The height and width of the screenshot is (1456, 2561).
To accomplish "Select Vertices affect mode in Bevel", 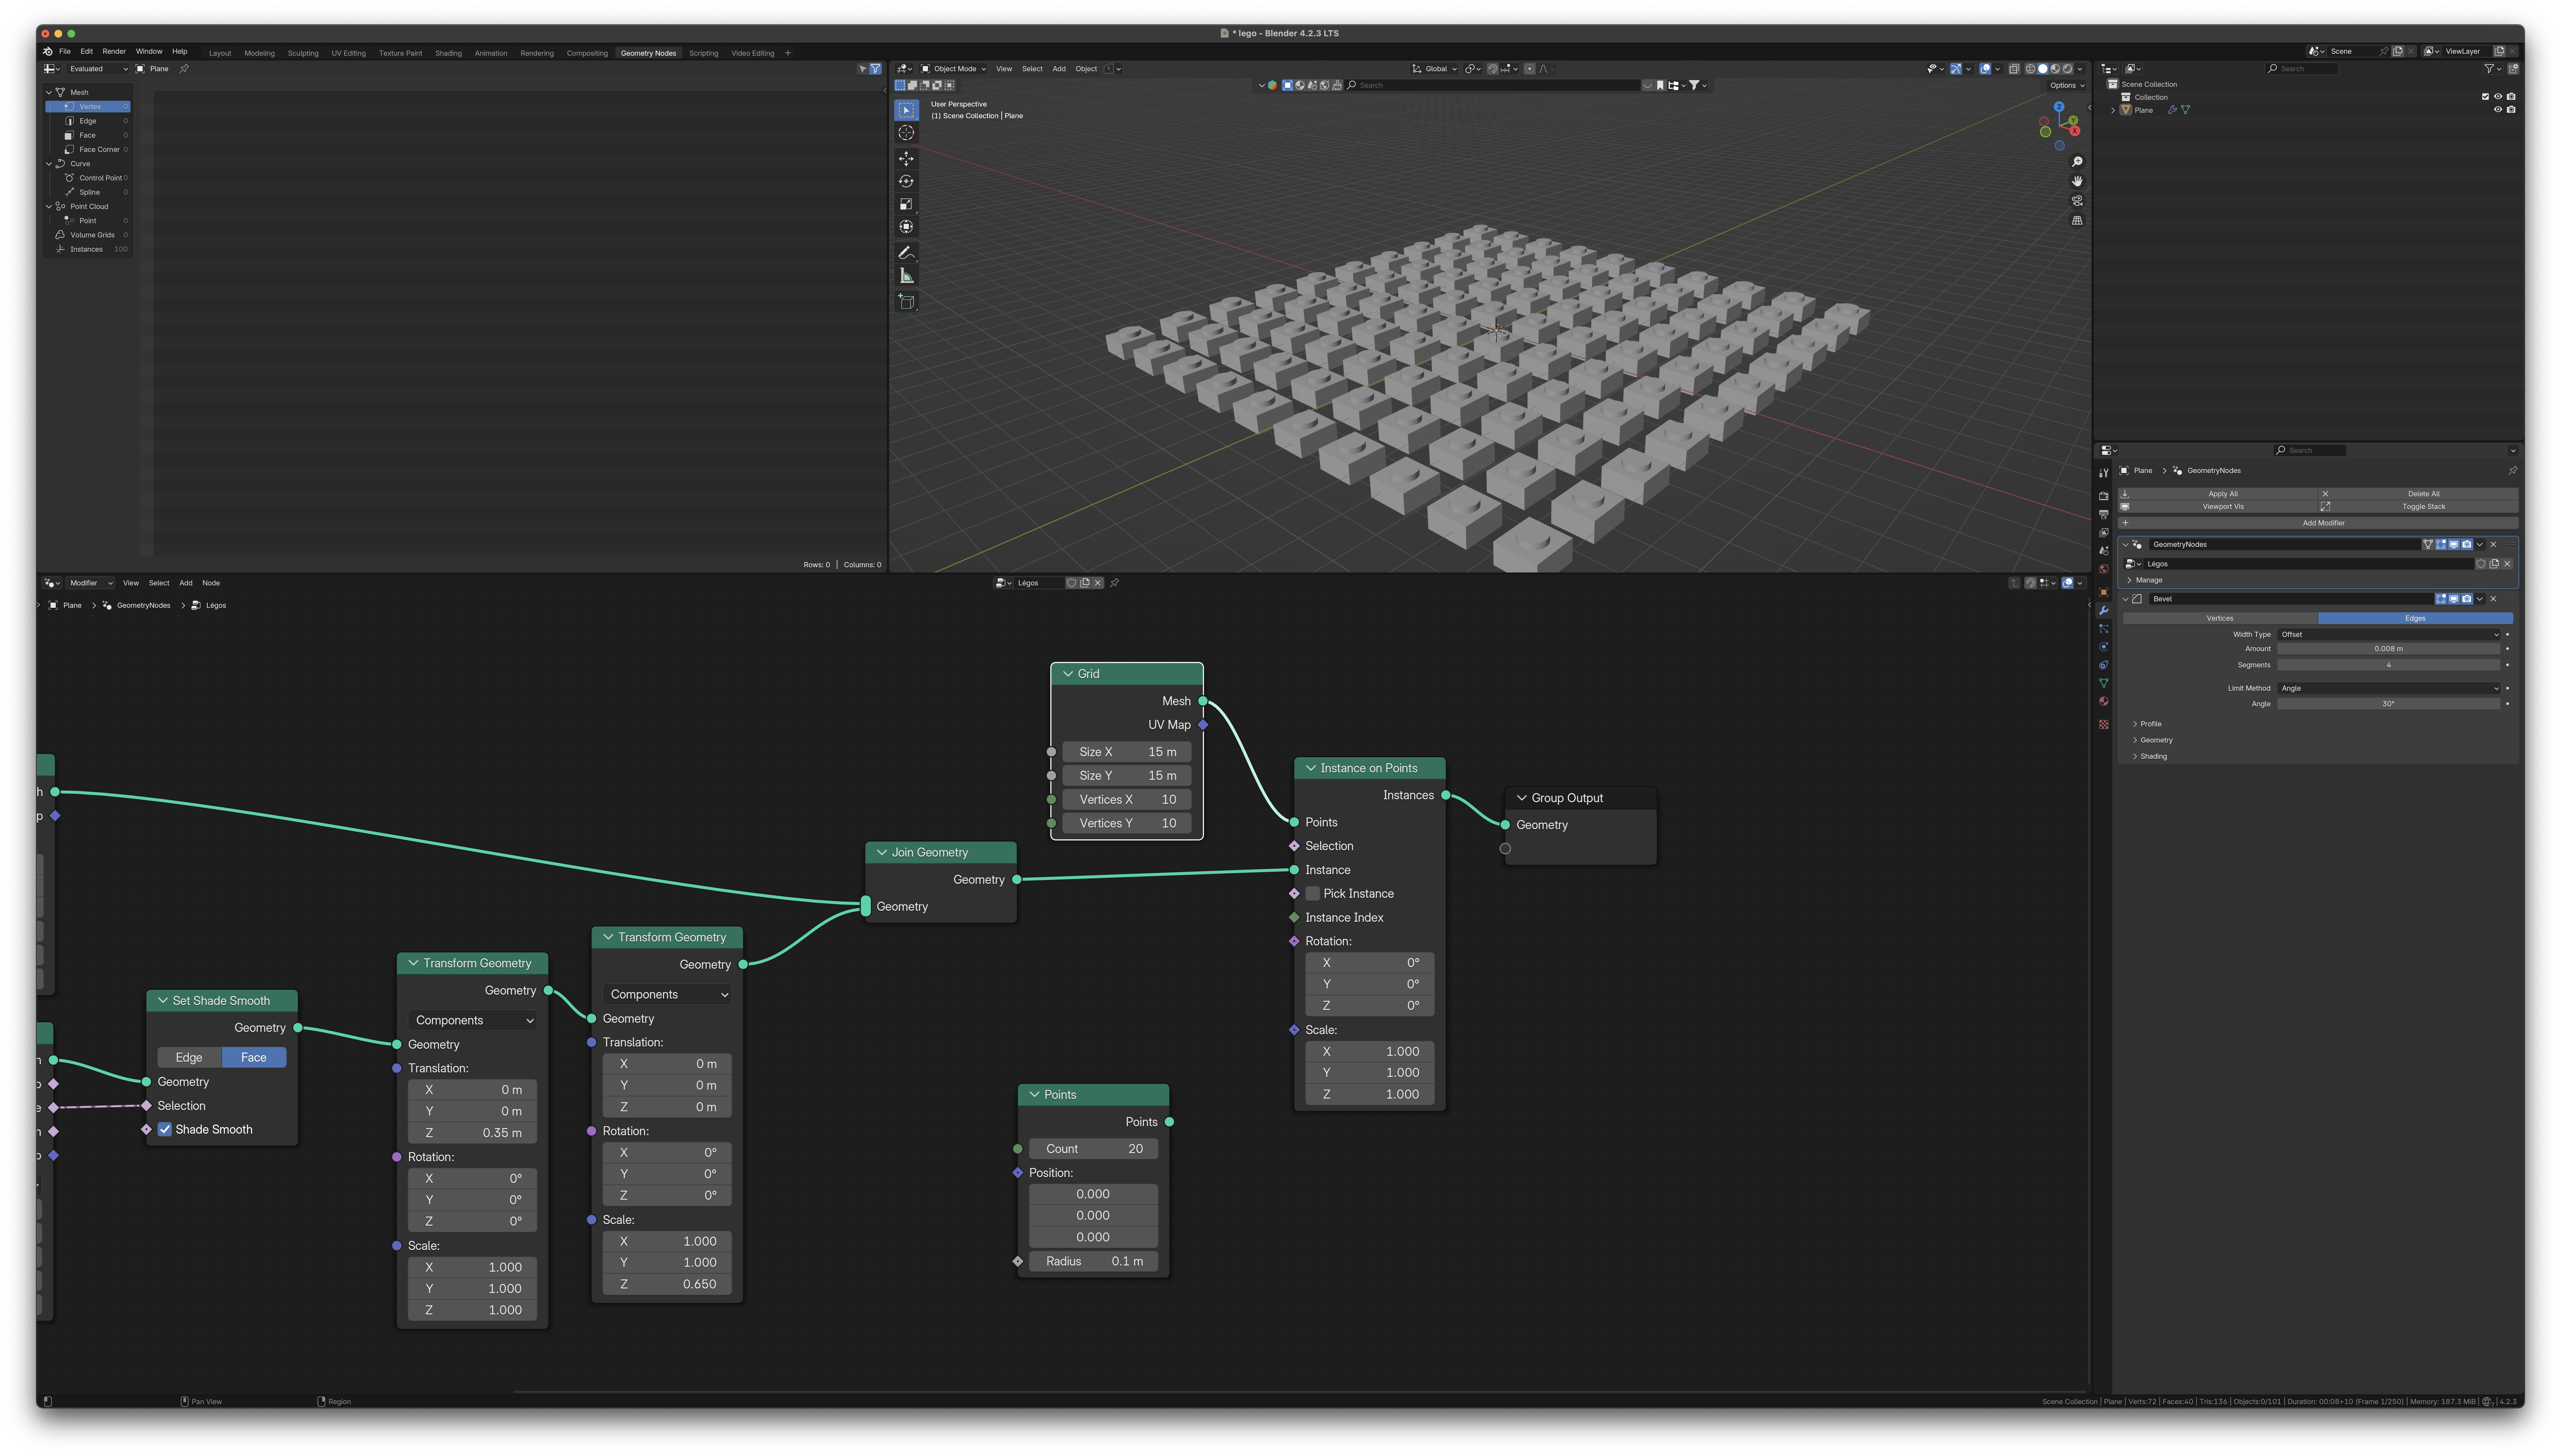I will [2220, 618].
